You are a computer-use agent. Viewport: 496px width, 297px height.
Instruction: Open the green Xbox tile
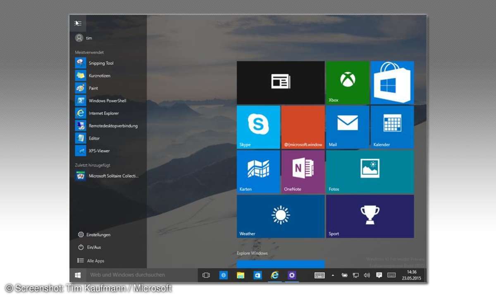pyautogui.click(x=348, y=82)
